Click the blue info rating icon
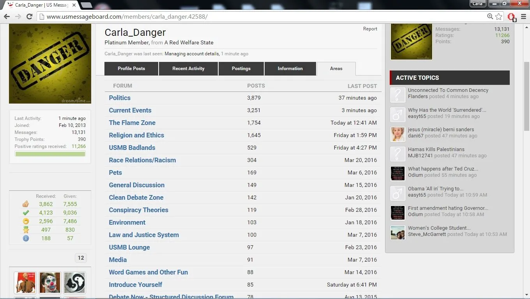Image resolution: width=530 pixels, height=299 pixels. [26, 238]
